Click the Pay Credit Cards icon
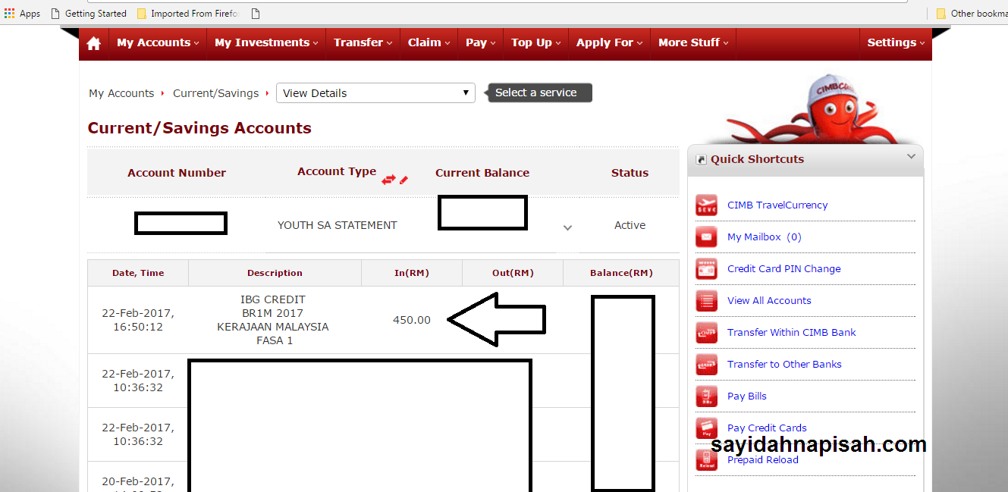Image resolution: width=1008 pixels, height=492 pixels. [706, 428]
